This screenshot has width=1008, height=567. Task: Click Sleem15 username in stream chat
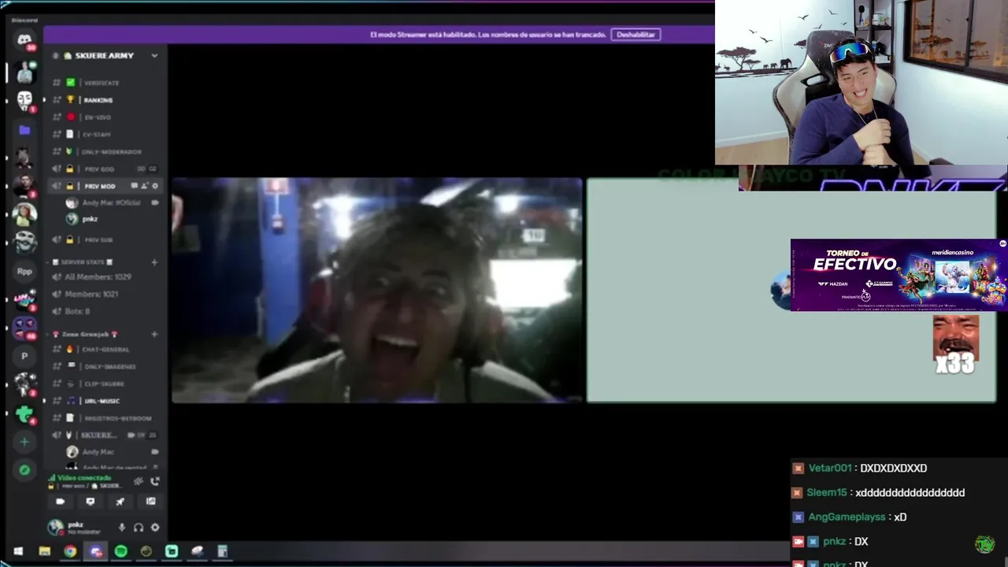(827, 492)
